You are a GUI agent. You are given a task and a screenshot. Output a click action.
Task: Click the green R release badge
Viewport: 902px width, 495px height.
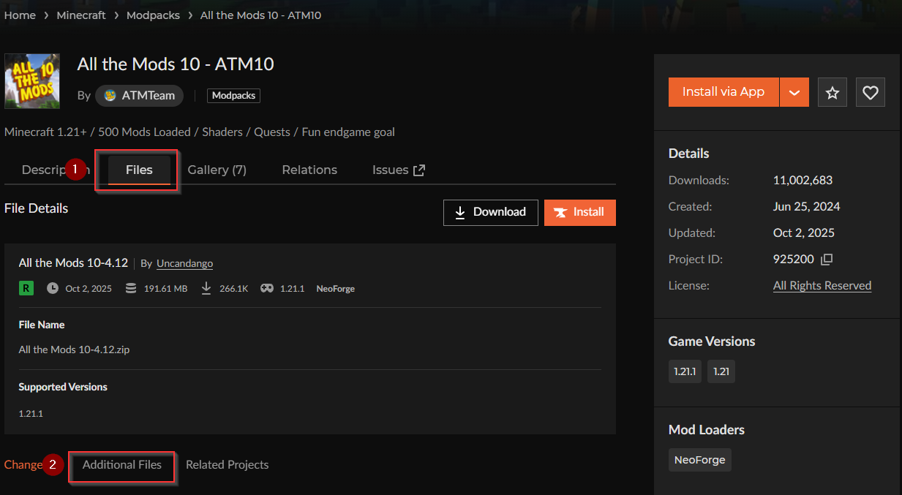[x=26, y=288]
